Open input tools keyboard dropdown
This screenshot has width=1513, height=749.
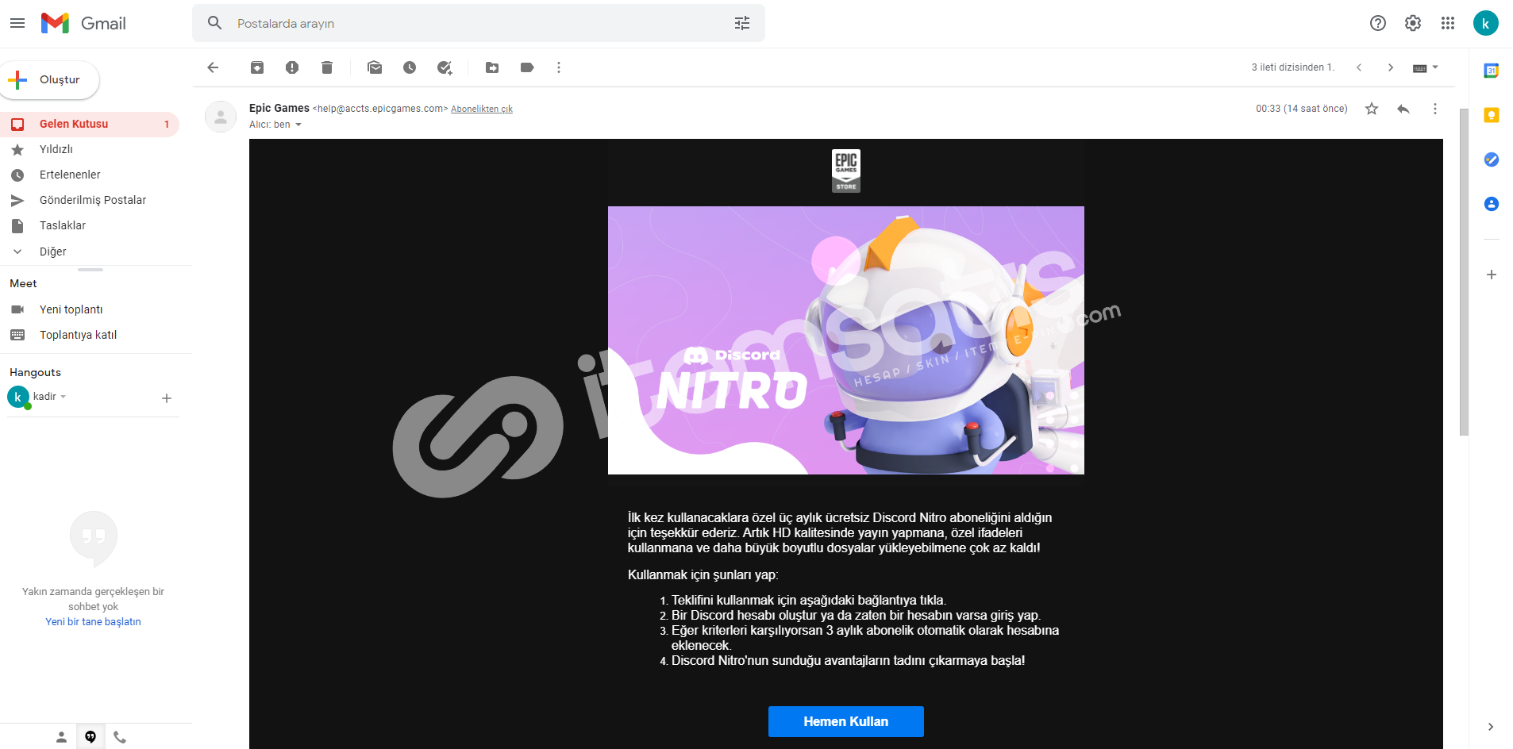1426,67
